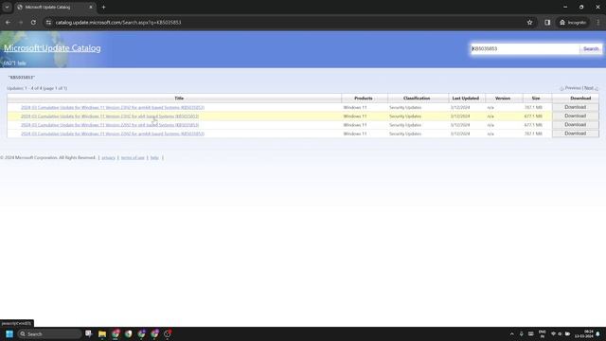606x341 pixels.
Task: Bookmark this page with the star icon
Action: tap(529, 23)
